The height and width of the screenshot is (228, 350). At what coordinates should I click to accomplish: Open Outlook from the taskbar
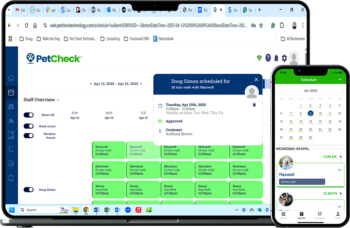click(118, 210)
